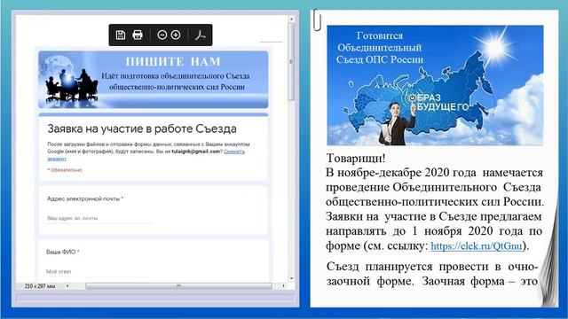Click the 'Заявка на участие в работе Съезда' heading
Screen dimensions: 568x319
click(x=142, y=128)
